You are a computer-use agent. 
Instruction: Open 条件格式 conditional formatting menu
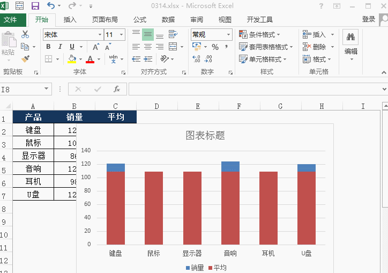pos(259,35)
